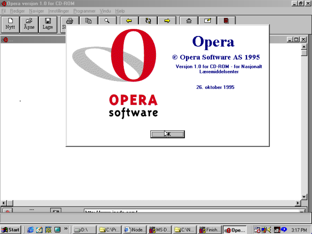Viewport: 312px width, 234px height.
Task: Go back with yellow left arrow
Action: pos(129,21)
